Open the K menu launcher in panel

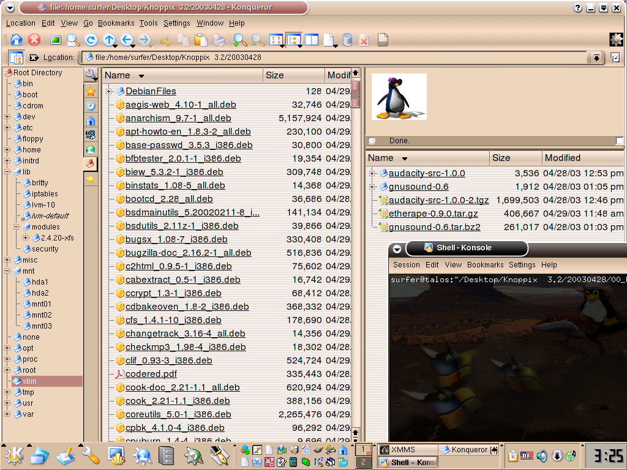14,456
